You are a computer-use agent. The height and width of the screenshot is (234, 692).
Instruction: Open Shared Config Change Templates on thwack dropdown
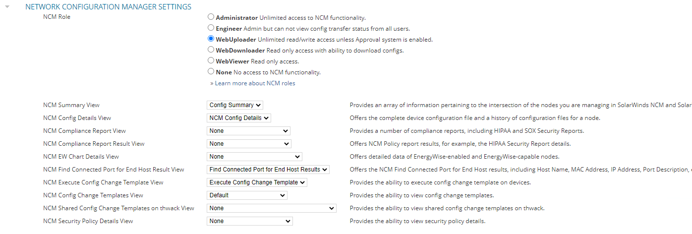click(x=271, y=208)
